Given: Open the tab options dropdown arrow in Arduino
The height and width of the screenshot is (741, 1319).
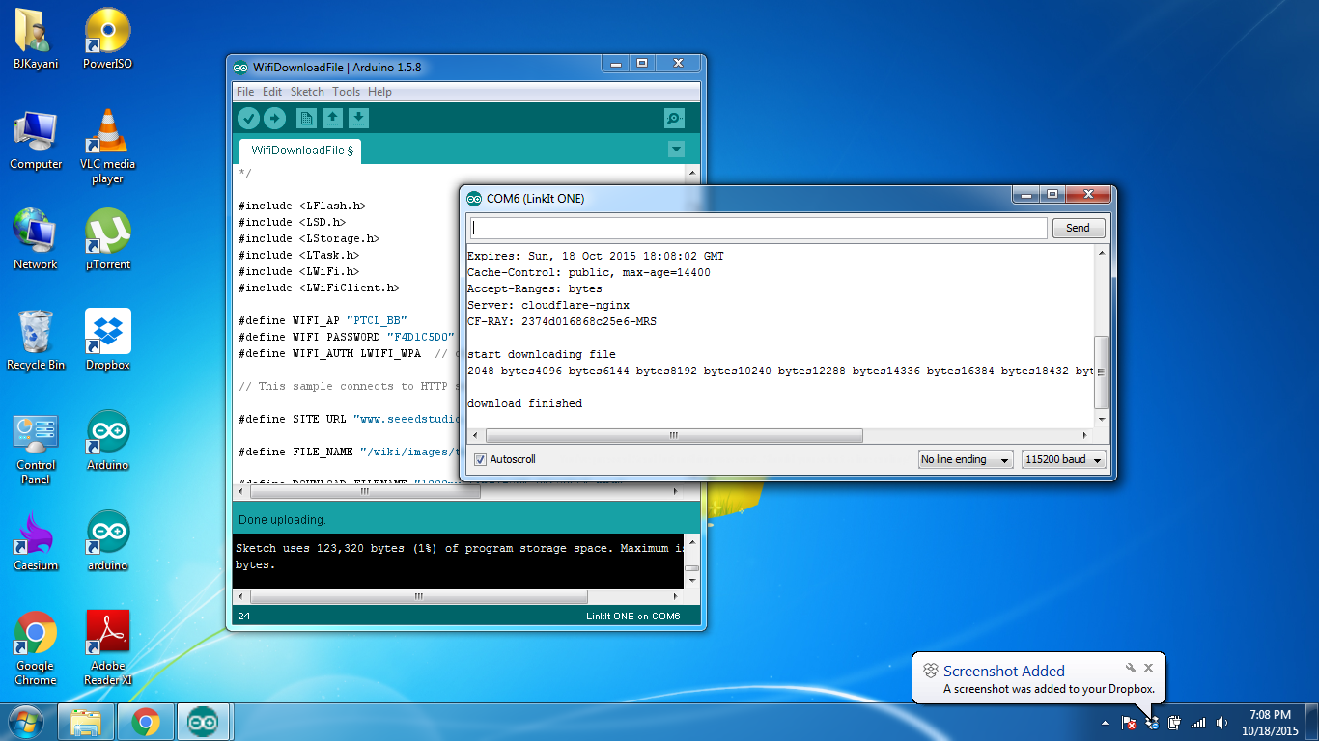Looking at the screenshot, I should (676, 150).
